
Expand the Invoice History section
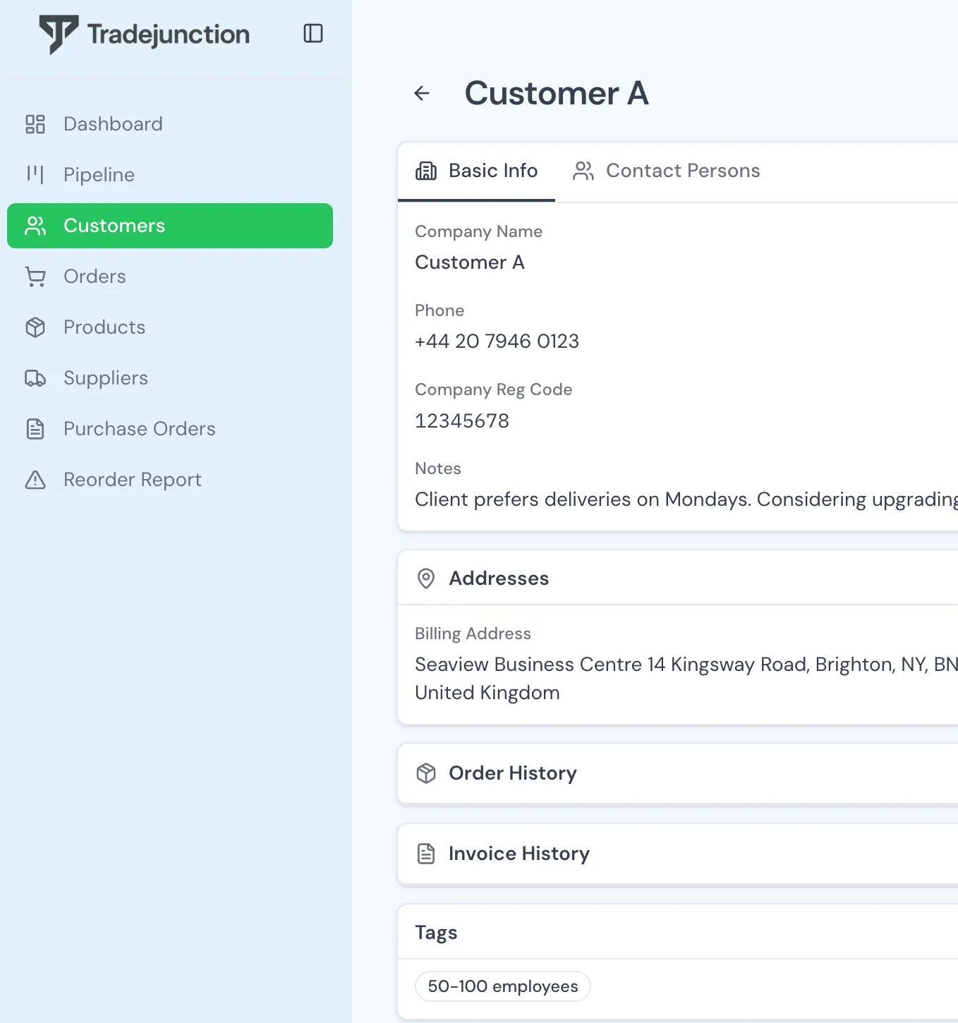678,854
